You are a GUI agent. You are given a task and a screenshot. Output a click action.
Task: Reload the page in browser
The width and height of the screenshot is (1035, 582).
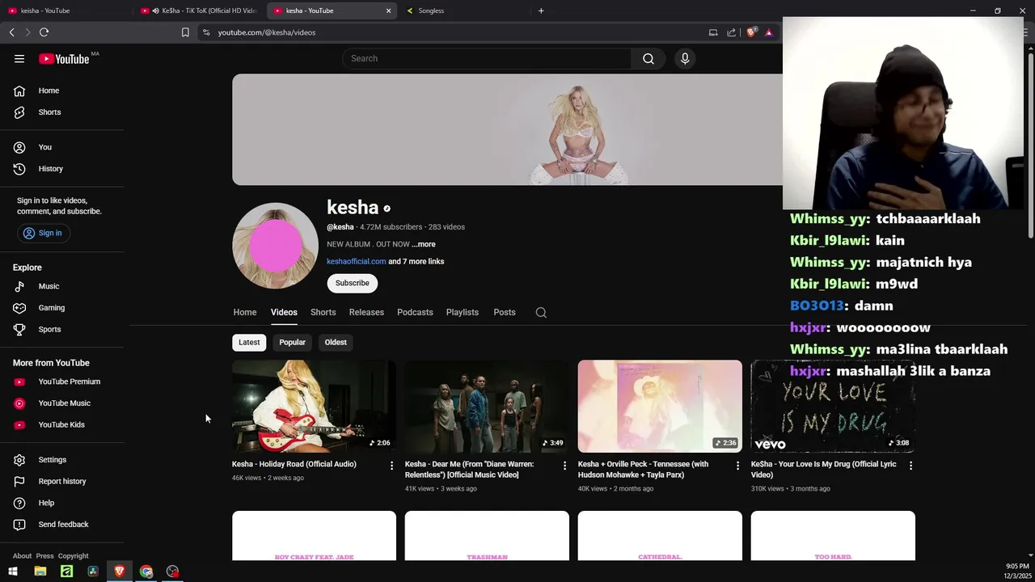point(44,32)
